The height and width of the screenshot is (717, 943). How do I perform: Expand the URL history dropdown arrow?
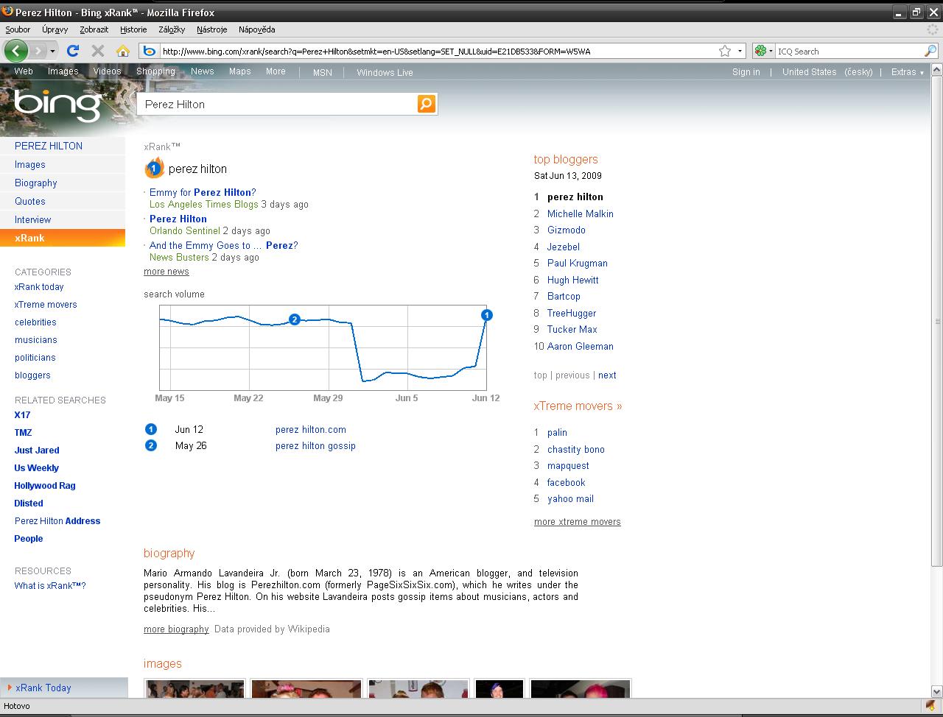click(x=740, y=51)
